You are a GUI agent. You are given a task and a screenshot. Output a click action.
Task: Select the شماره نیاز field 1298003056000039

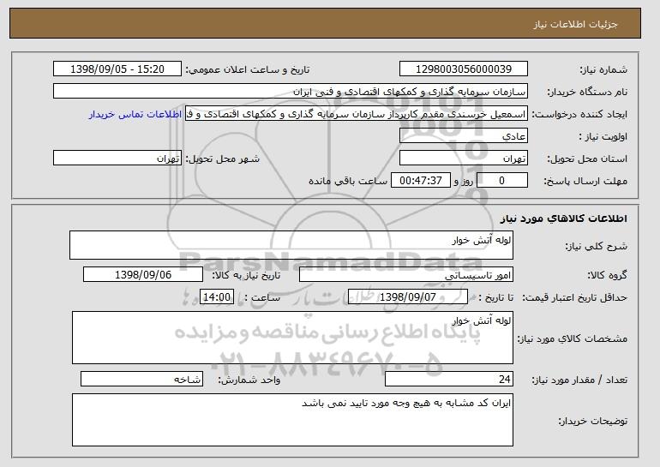(x=464, y=69)
